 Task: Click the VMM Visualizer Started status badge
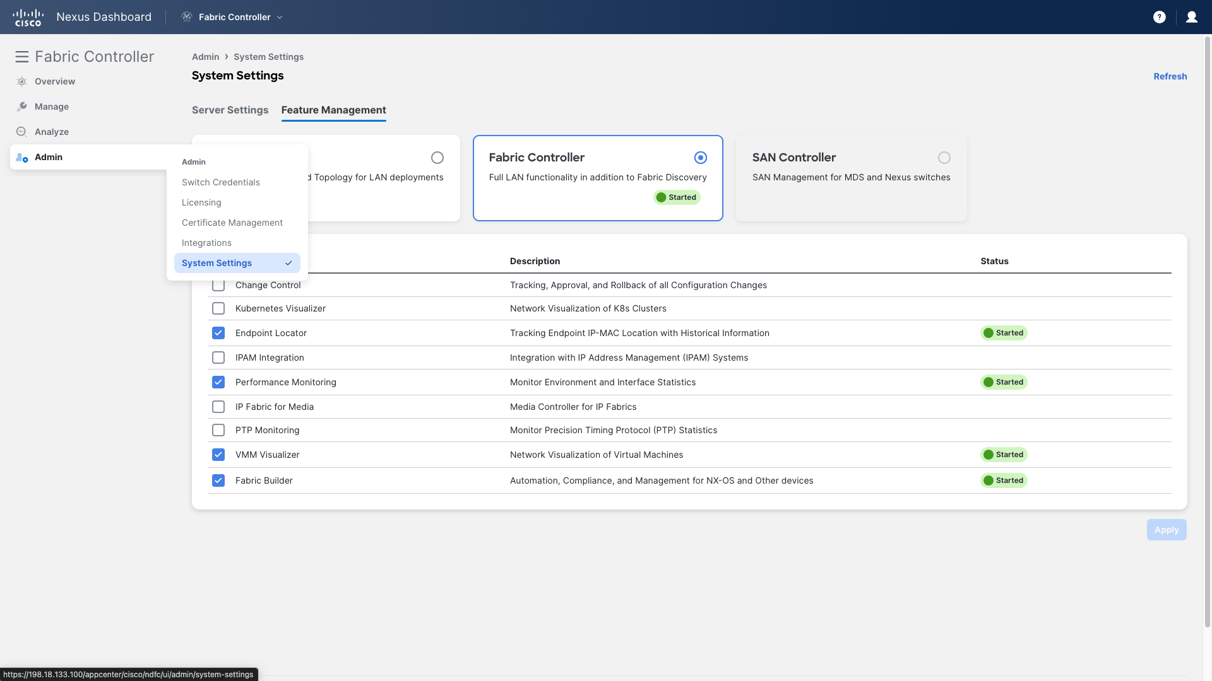[1004, 455]
